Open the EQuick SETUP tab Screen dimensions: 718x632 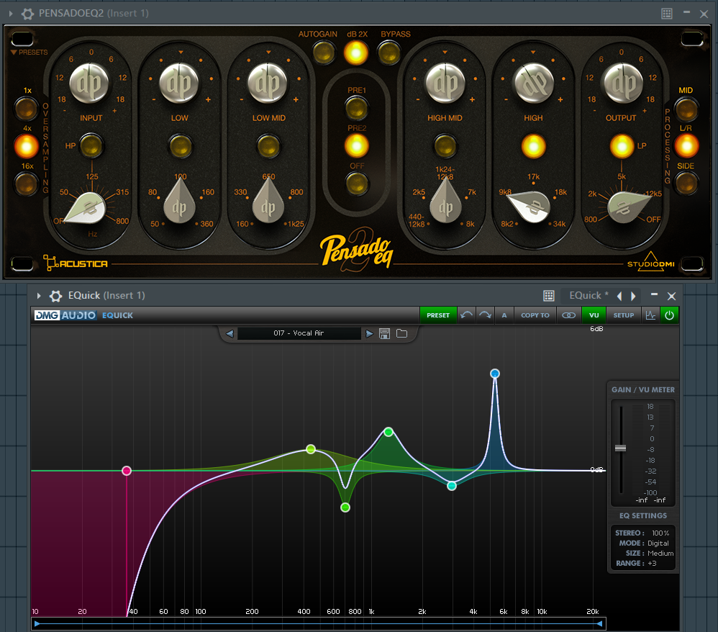pos(624,315)
